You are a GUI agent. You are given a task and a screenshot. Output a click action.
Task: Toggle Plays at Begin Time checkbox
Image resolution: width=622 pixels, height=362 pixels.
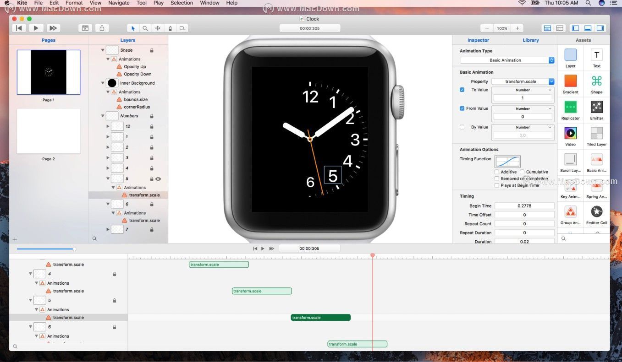pos(497,185)
